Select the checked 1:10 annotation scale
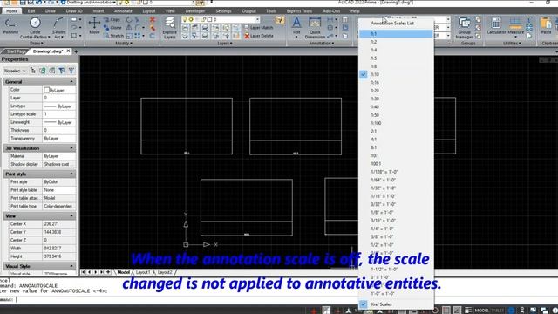The height and width of the screenshot is (314, 558). [396, 74]
